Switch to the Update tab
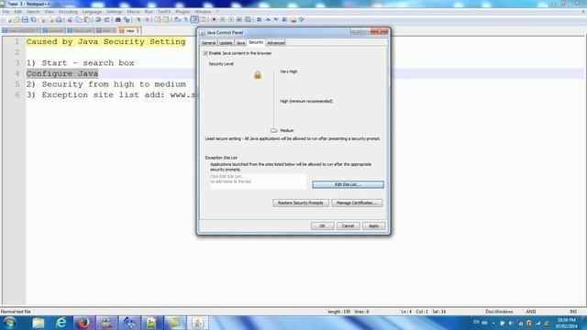 tap(226, 43)
